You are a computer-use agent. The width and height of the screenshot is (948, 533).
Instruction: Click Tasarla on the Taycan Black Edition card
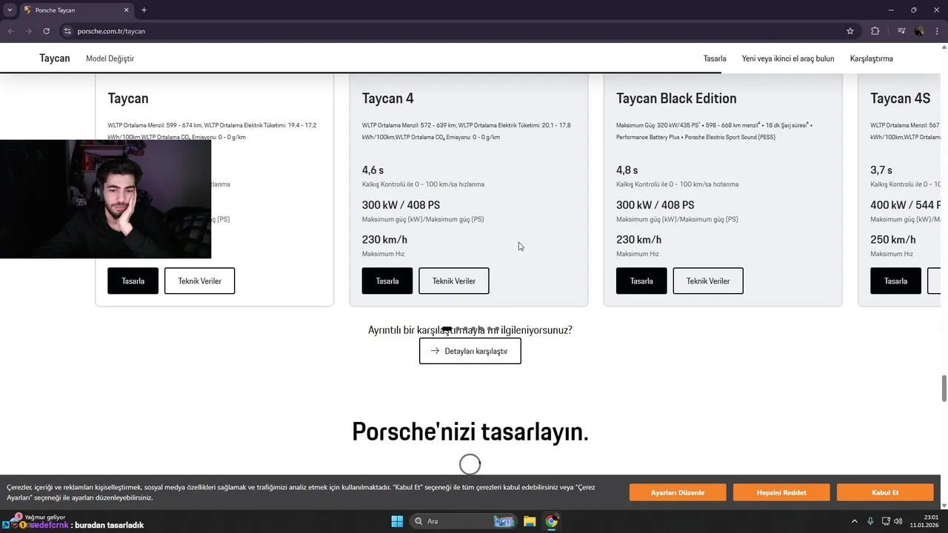[x=641, y=281]
